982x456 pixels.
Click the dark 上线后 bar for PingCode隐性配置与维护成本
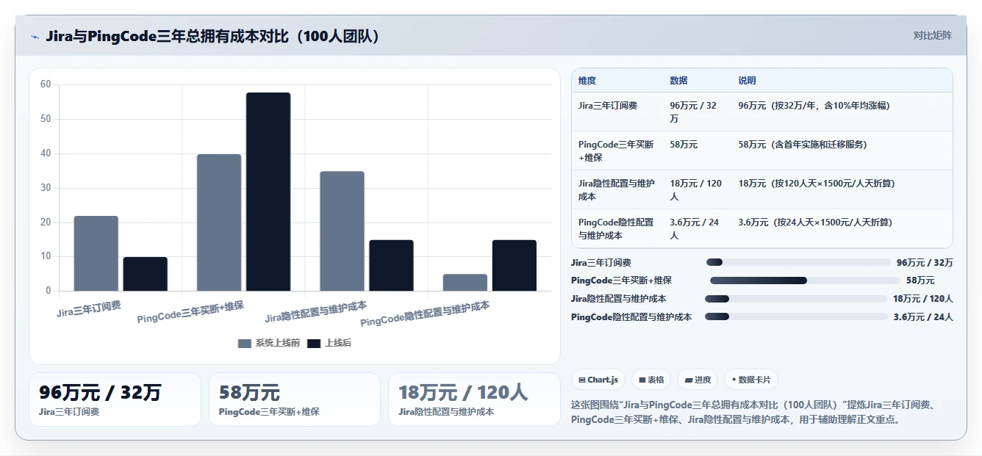tap(514, 265)
